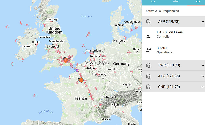The width and height of the screenshot is (205, 125).
Task: Expand the ATIS (121.85) chevron
Action: click(203, 76)
